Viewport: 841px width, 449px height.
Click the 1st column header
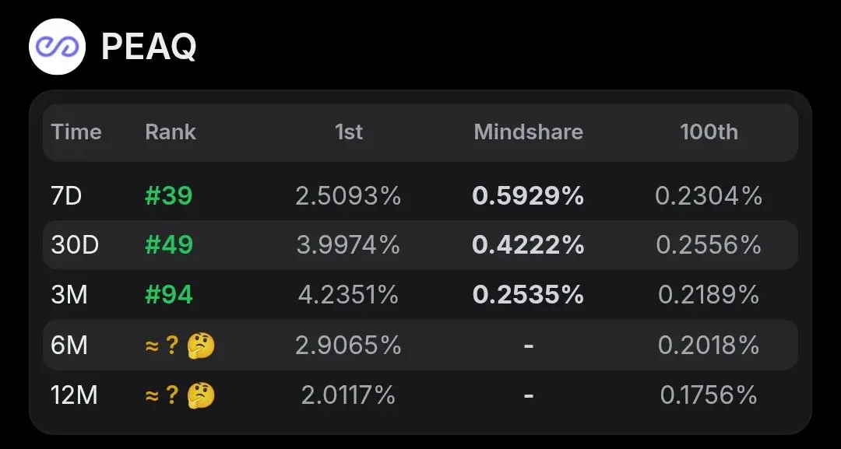click(x=349, y=132)
